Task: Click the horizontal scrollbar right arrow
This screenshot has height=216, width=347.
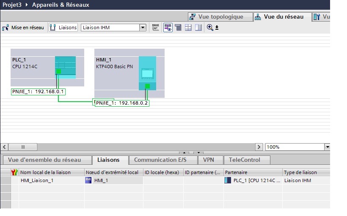Action: pyautogui.click(x=259, y=147)
